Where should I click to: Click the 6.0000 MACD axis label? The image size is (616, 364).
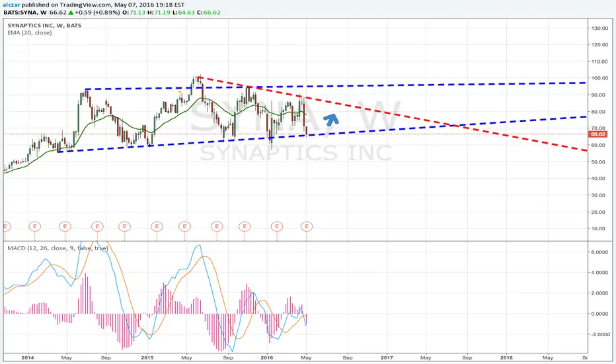[x=601, y=252]
